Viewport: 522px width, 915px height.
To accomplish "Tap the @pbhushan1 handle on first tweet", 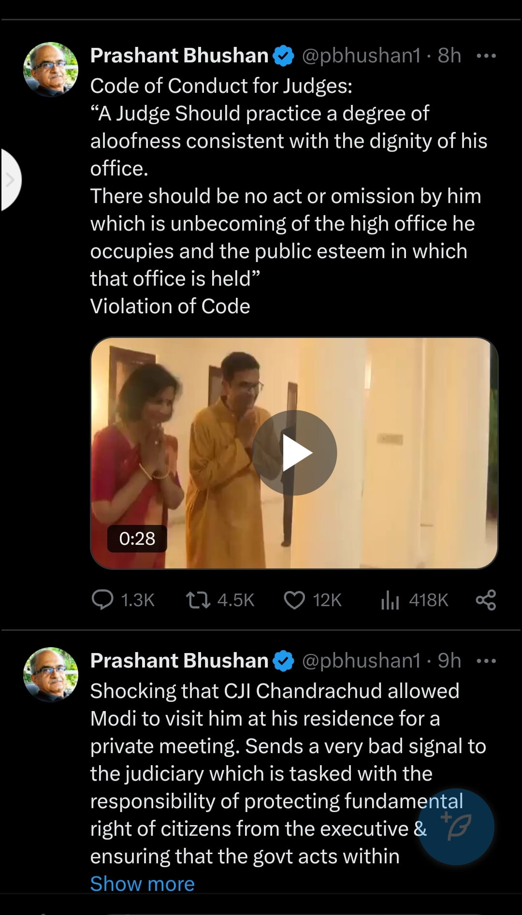I will click(361, 56).
